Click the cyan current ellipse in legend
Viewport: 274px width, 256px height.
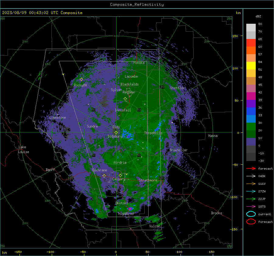point(251,214)
